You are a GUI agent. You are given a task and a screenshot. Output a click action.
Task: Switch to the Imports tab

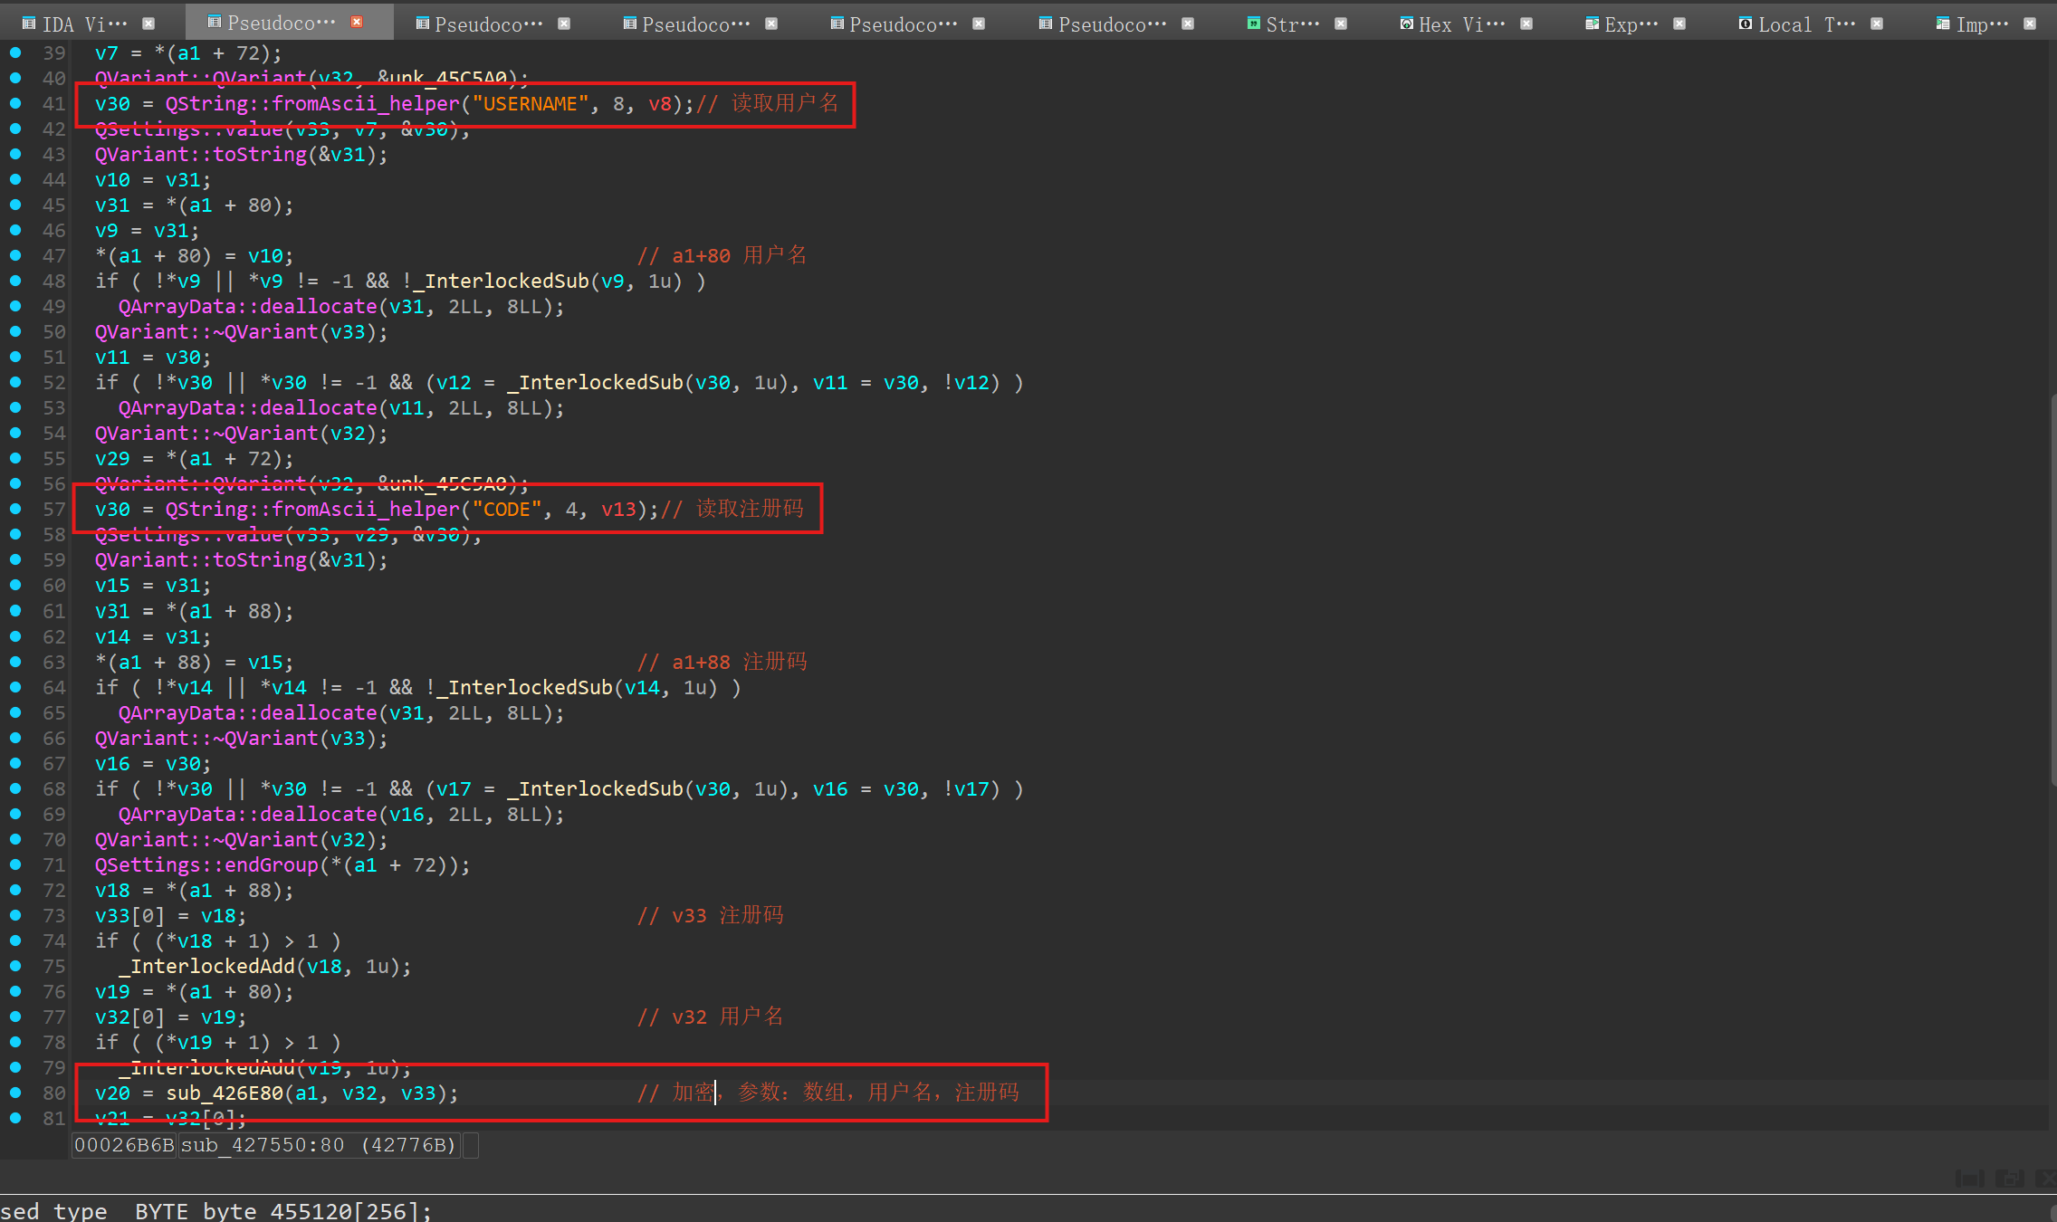click(x=1981, y=24)
